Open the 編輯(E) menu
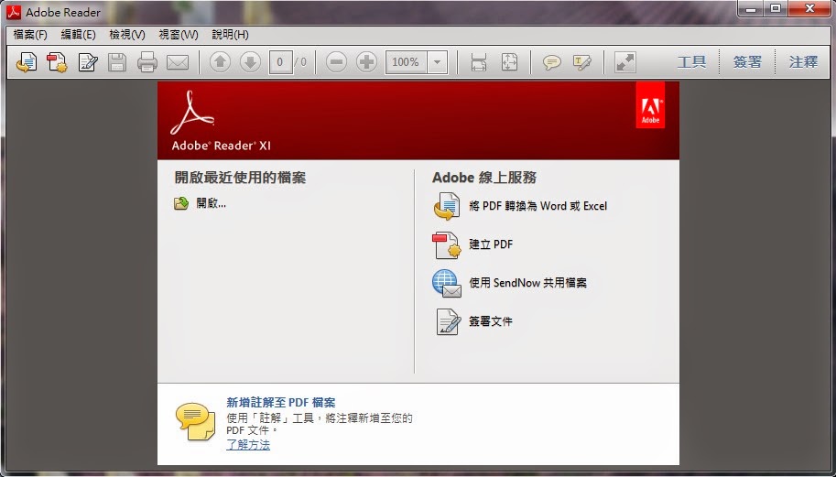Screen dimensions: 836x477 tap(79, 35)
